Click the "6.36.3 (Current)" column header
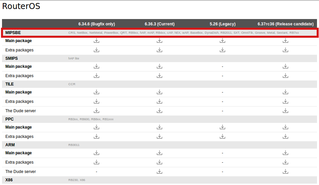 pos(160,24)
